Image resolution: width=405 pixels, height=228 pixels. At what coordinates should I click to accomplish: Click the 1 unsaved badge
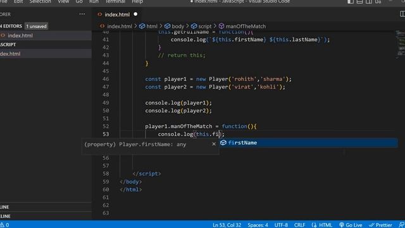tap(37, 26)
